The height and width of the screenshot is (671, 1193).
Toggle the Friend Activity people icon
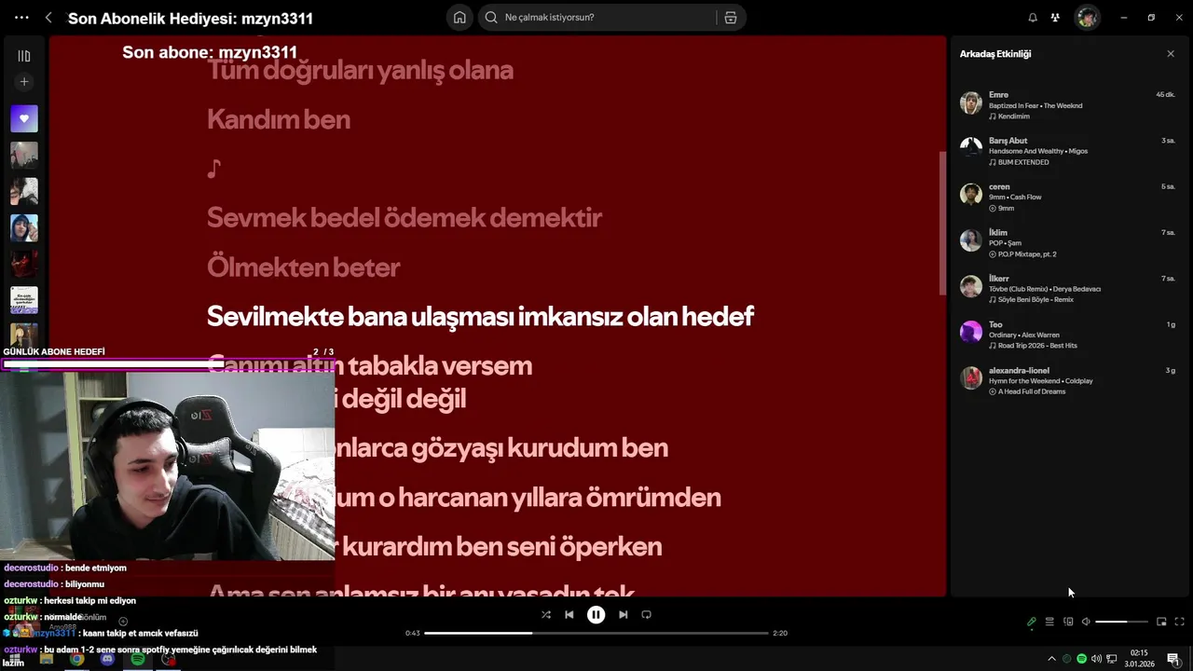point(1055,18)
